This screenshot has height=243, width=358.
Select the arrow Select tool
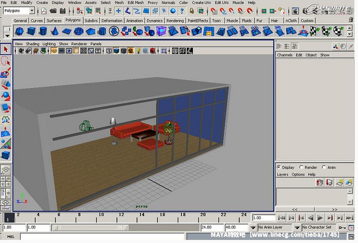(x=6, y=49)
